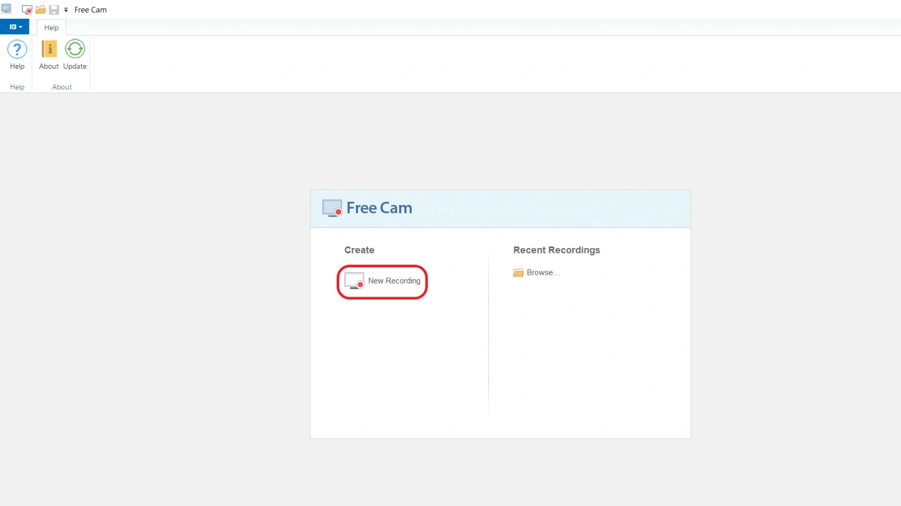901x506 pixels.
Task: Click the New Recording text label
Action: pyautogui.click(x=394, y=281)
